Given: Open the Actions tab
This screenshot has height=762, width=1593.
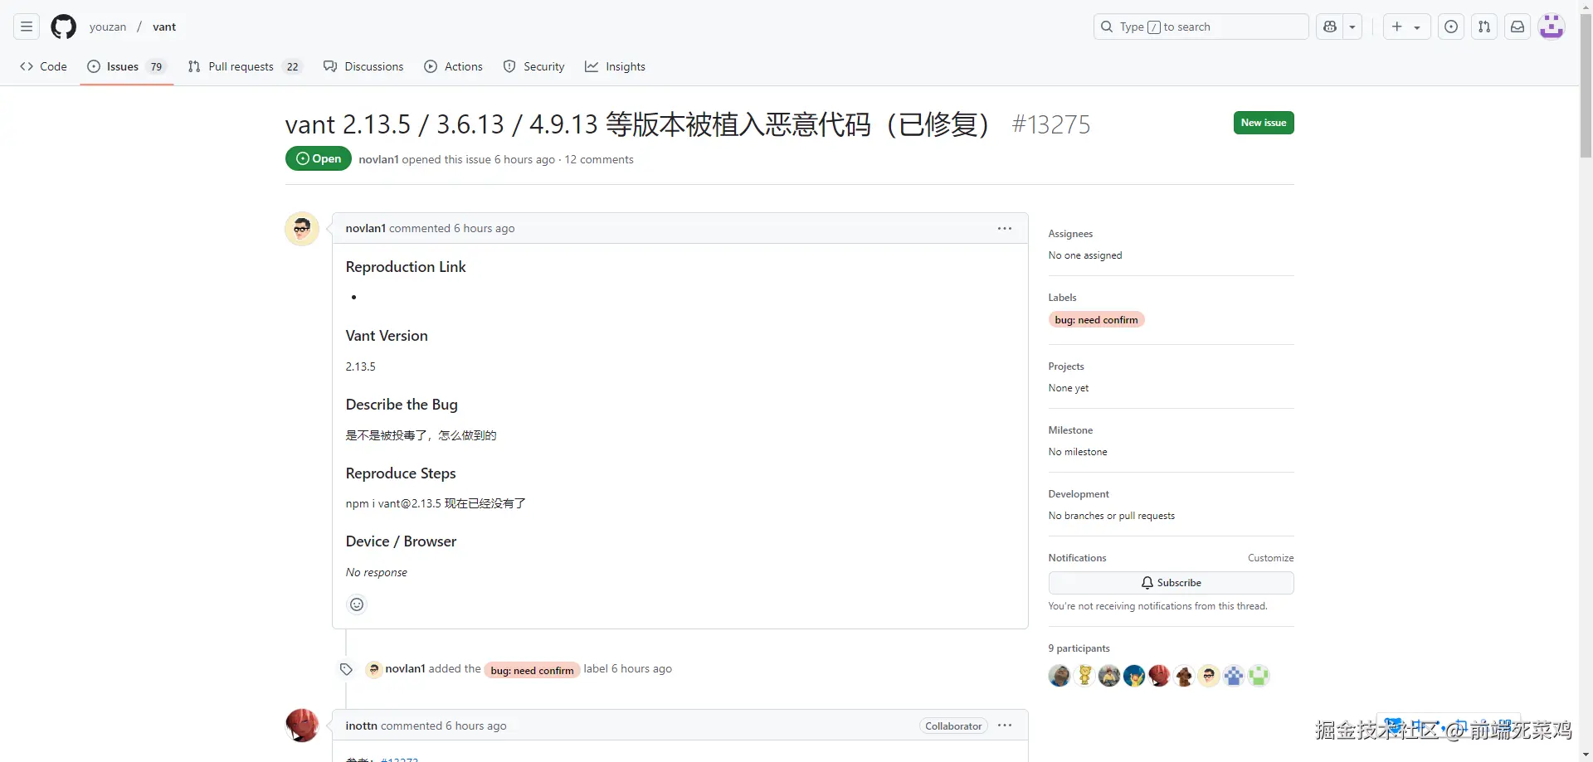Looking at the screenshot, I should [x=453, y=66].
